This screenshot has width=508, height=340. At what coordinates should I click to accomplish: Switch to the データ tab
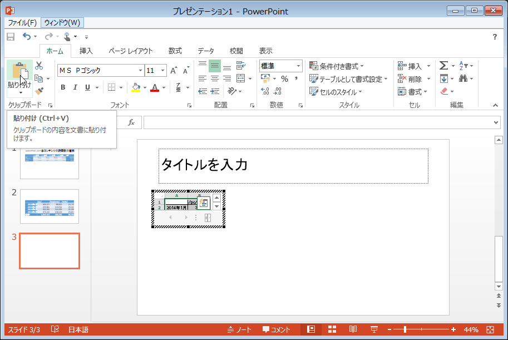pos(206,51)
